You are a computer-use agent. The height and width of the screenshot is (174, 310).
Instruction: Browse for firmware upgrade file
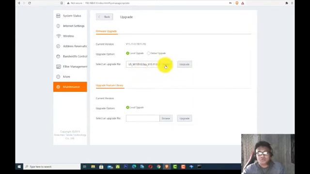(x=166, y=64)
